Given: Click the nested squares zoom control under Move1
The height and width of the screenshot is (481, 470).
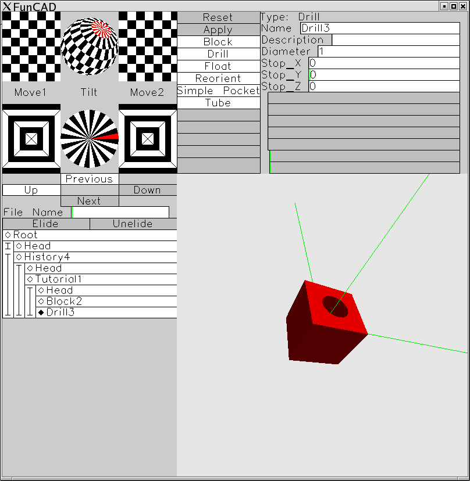Looking at the screenshot, I should coord(31,139).
